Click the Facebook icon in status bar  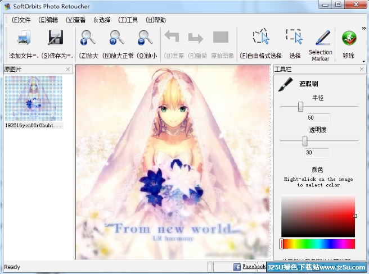237,267
